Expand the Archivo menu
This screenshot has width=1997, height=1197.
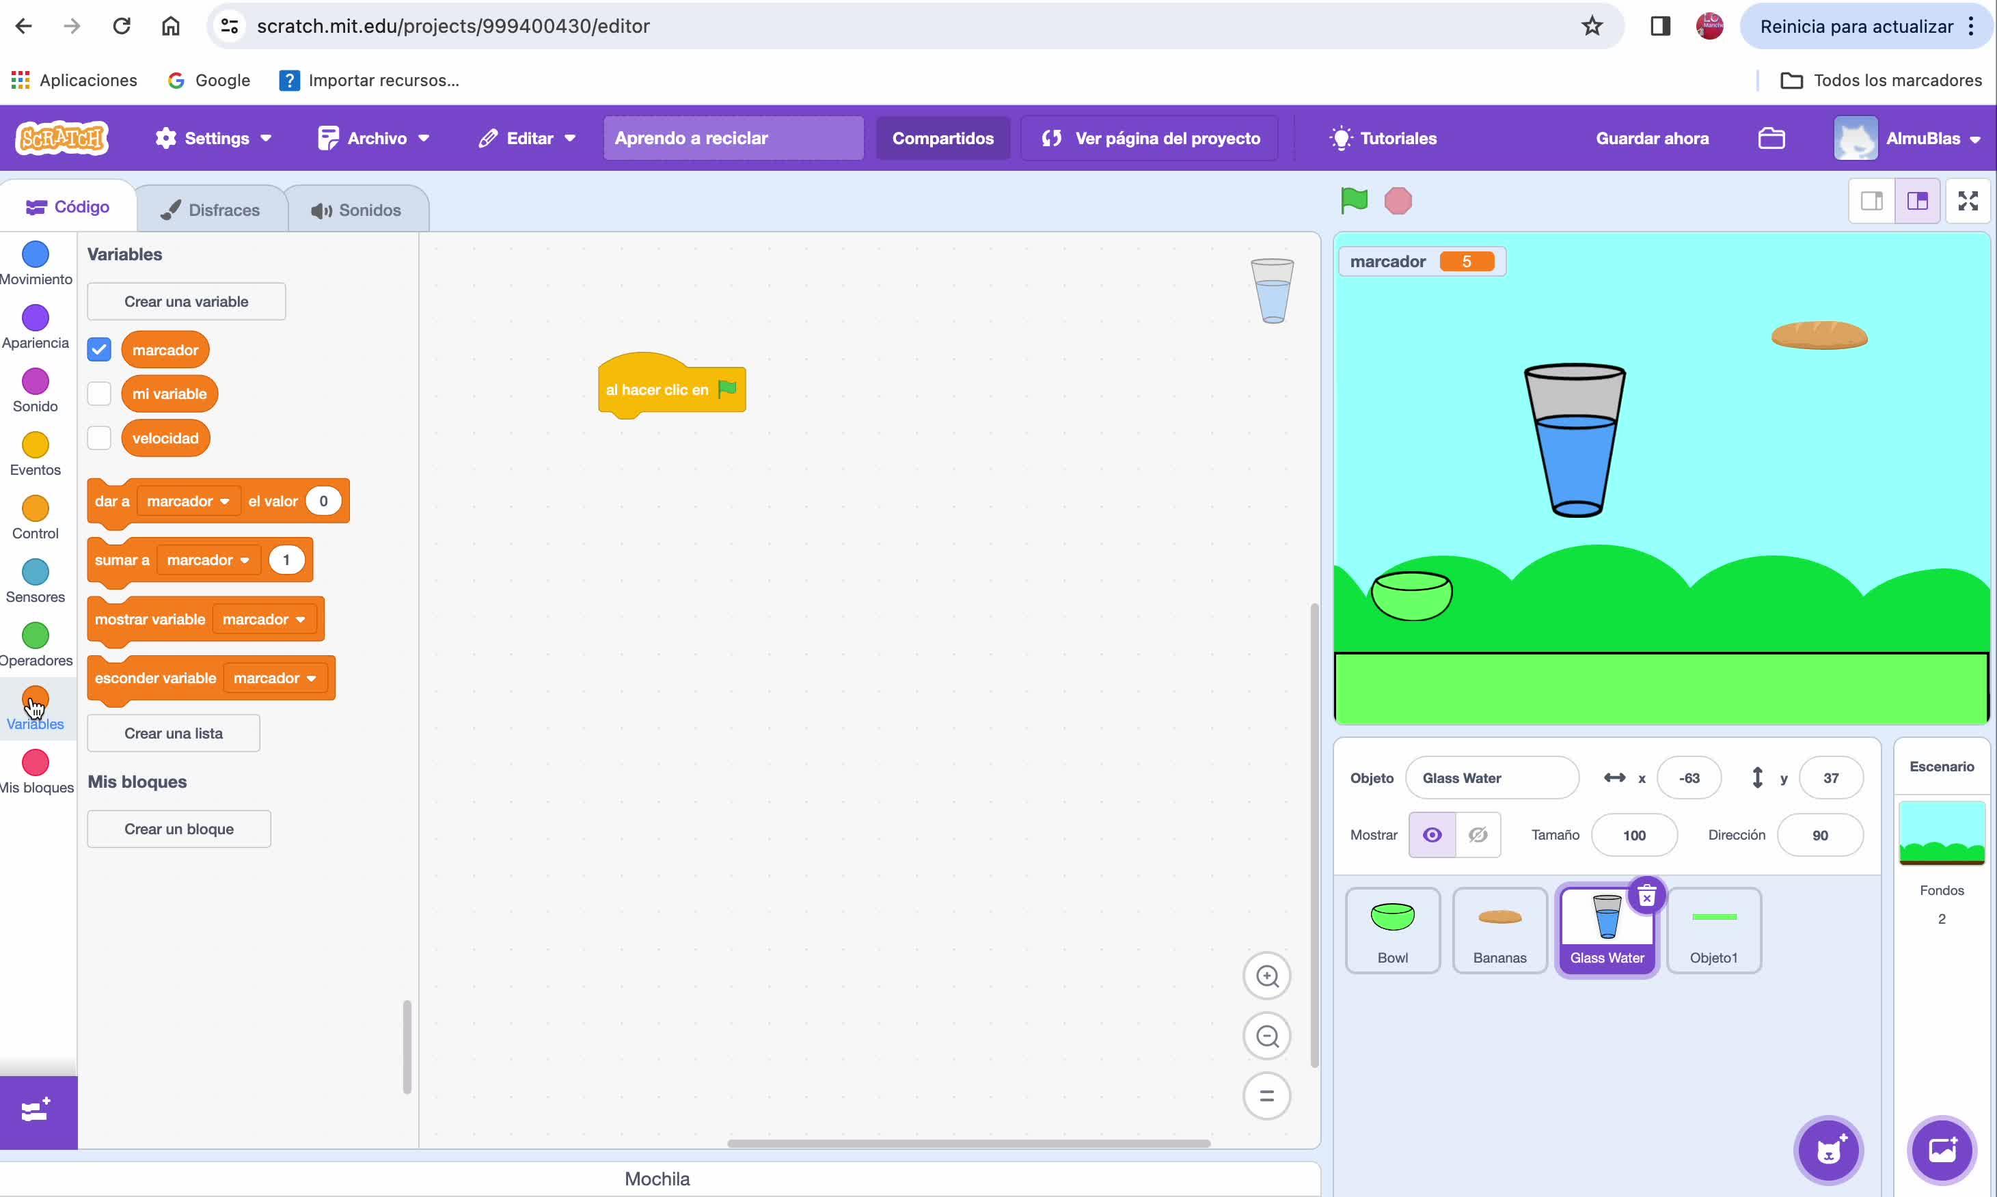374,139
